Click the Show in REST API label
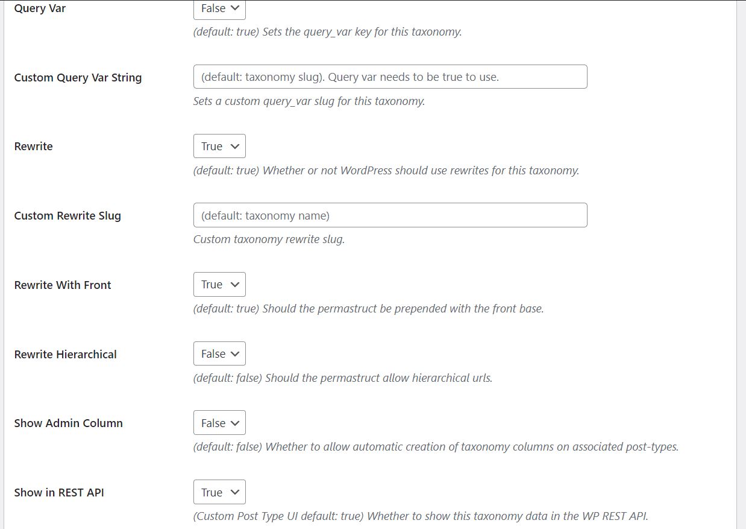 (59, 493)
